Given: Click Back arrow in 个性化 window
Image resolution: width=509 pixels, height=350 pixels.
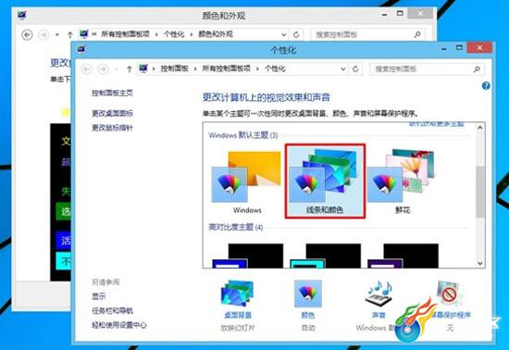Looking at the screenshot, I should (x=86, y=69).
